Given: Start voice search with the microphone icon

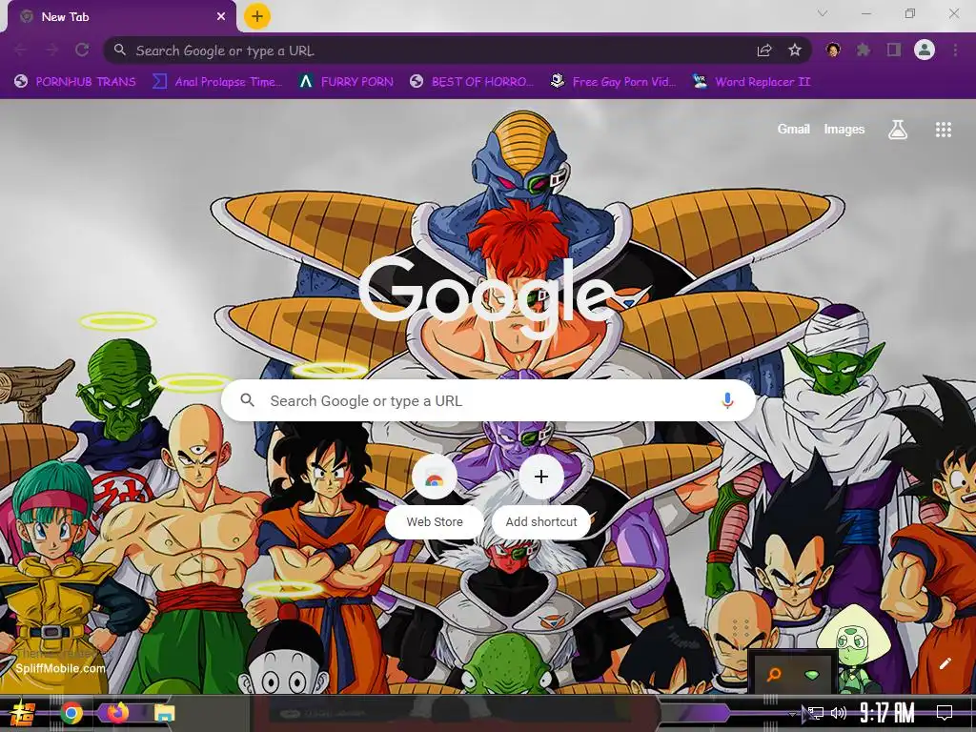Looking at the screenshot, I should point(727,401).
